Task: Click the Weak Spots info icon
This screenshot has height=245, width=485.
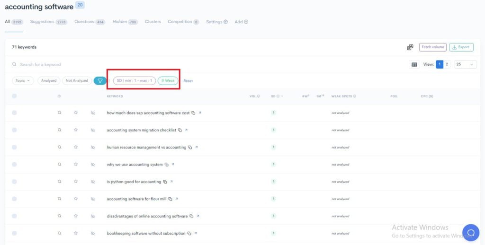Action: (354, 96)
